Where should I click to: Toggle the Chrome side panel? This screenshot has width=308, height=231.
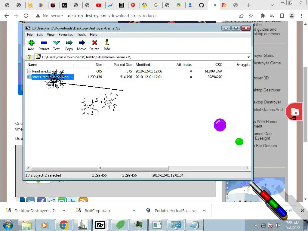[282, 16]
